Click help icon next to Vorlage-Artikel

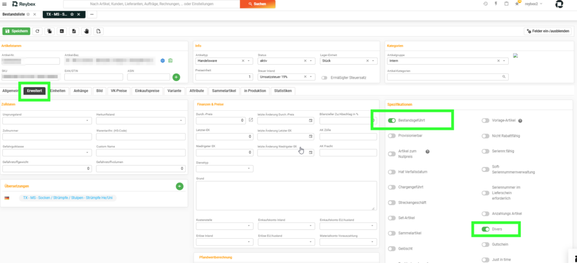(x=520, y=121)
